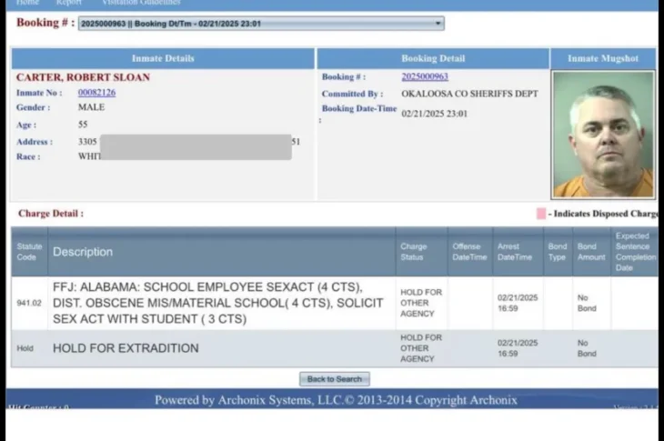The image size is (664, 441).
Task: Click the Back to Search button
Action: point(334,379)
